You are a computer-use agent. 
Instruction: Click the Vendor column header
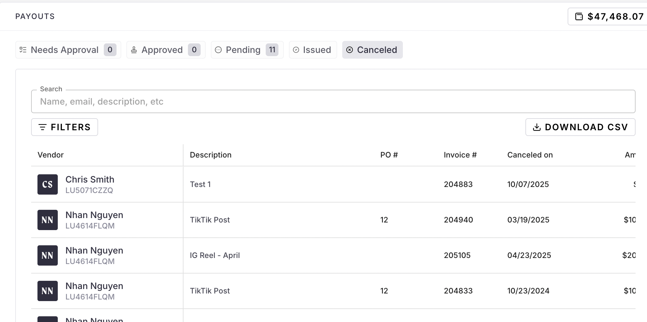point(51,155)
